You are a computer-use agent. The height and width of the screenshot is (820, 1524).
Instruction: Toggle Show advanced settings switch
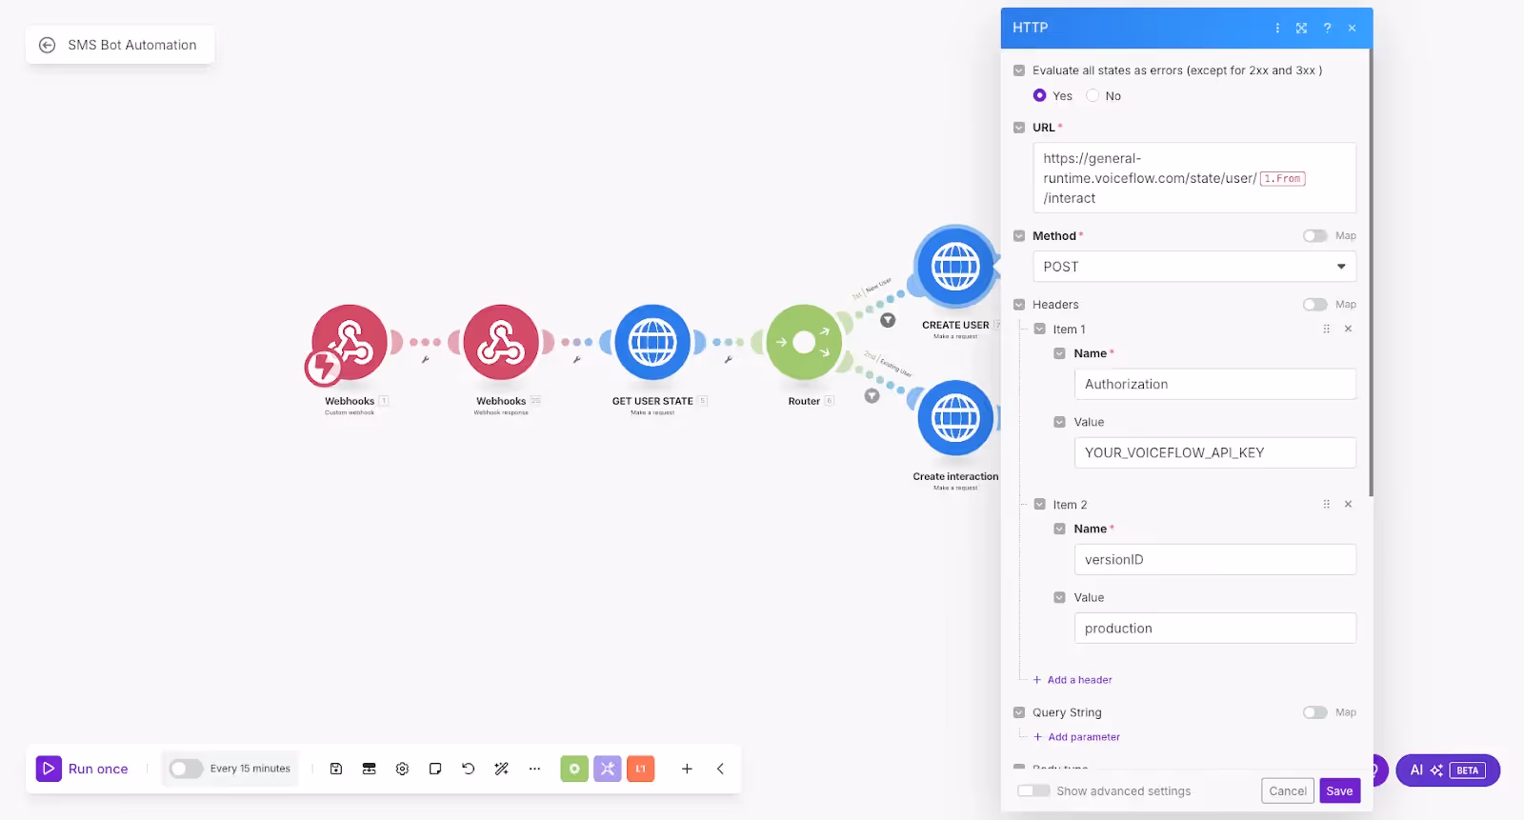[x=1033, y=790]
